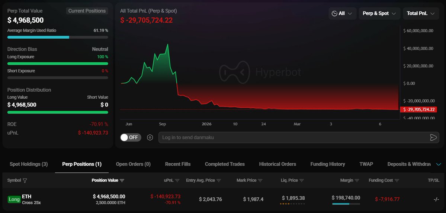This screenshot has width=446, height=213.
Task: Open Completed Trades tab
Action: [x=225, y=164]
